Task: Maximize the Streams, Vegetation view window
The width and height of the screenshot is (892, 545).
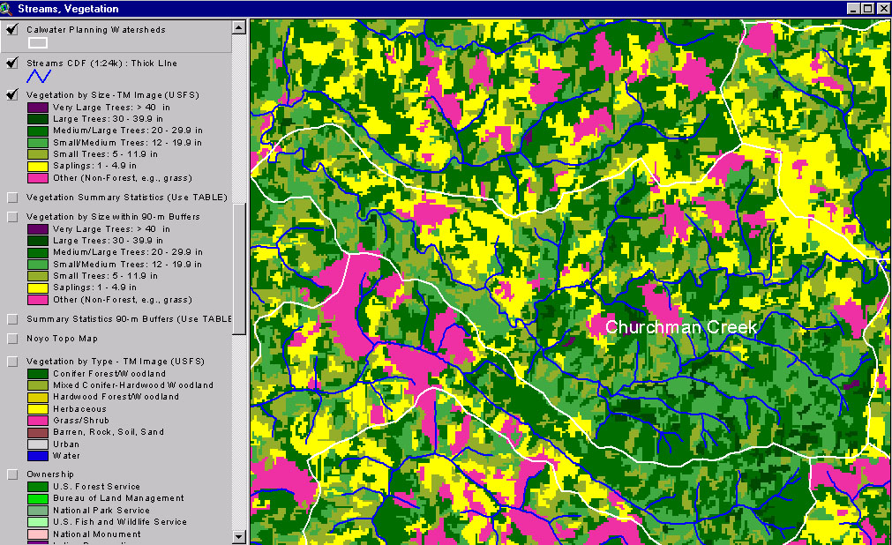Action: coord(867,9)
